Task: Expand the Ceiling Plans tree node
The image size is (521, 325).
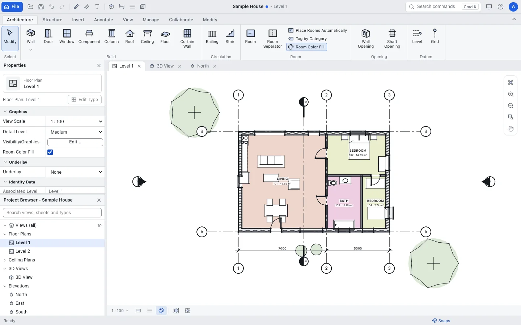Action: pos(5,260)
